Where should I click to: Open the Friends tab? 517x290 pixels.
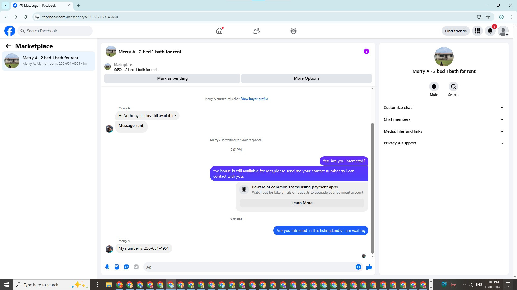(256, 31)
